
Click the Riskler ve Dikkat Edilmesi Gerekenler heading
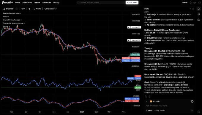point(162,30)
